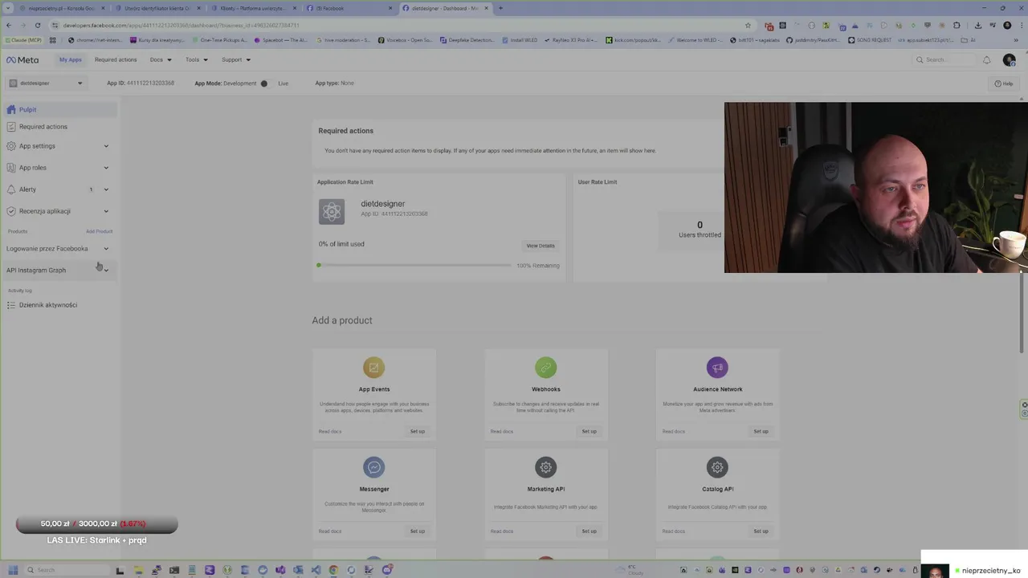This screenshot has height=578, width=1028.
Task: Switch to Utwórz identyfikator klienta tab
Action: [x=157, y=8]
